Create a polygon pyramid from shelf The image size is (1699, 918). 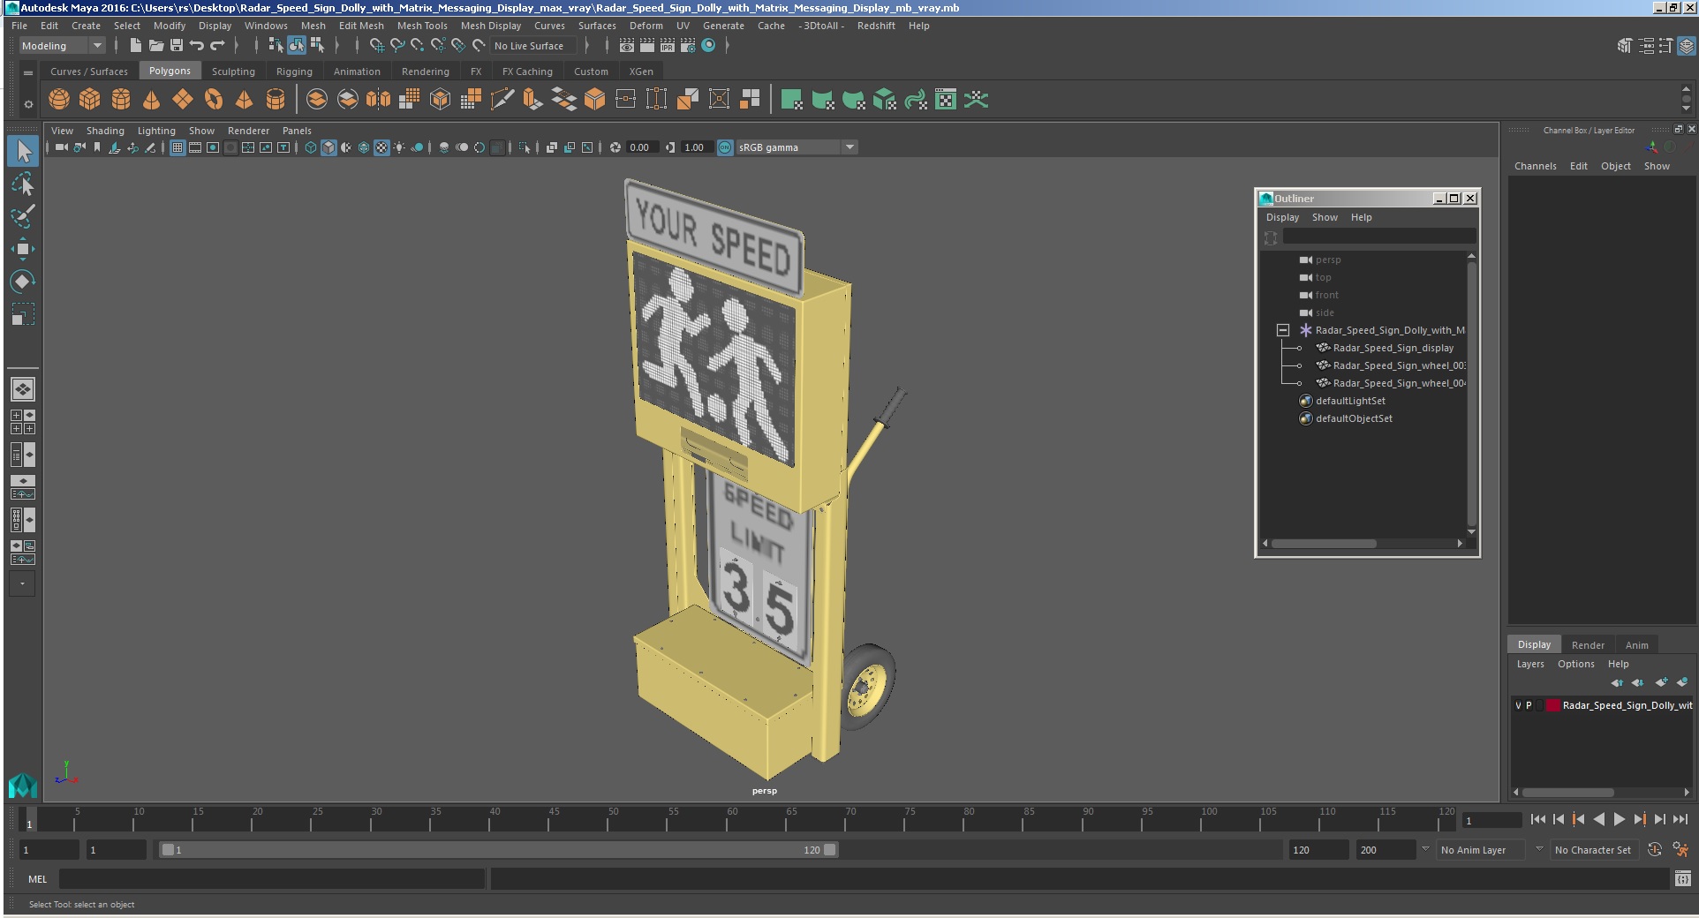point(245,100)
